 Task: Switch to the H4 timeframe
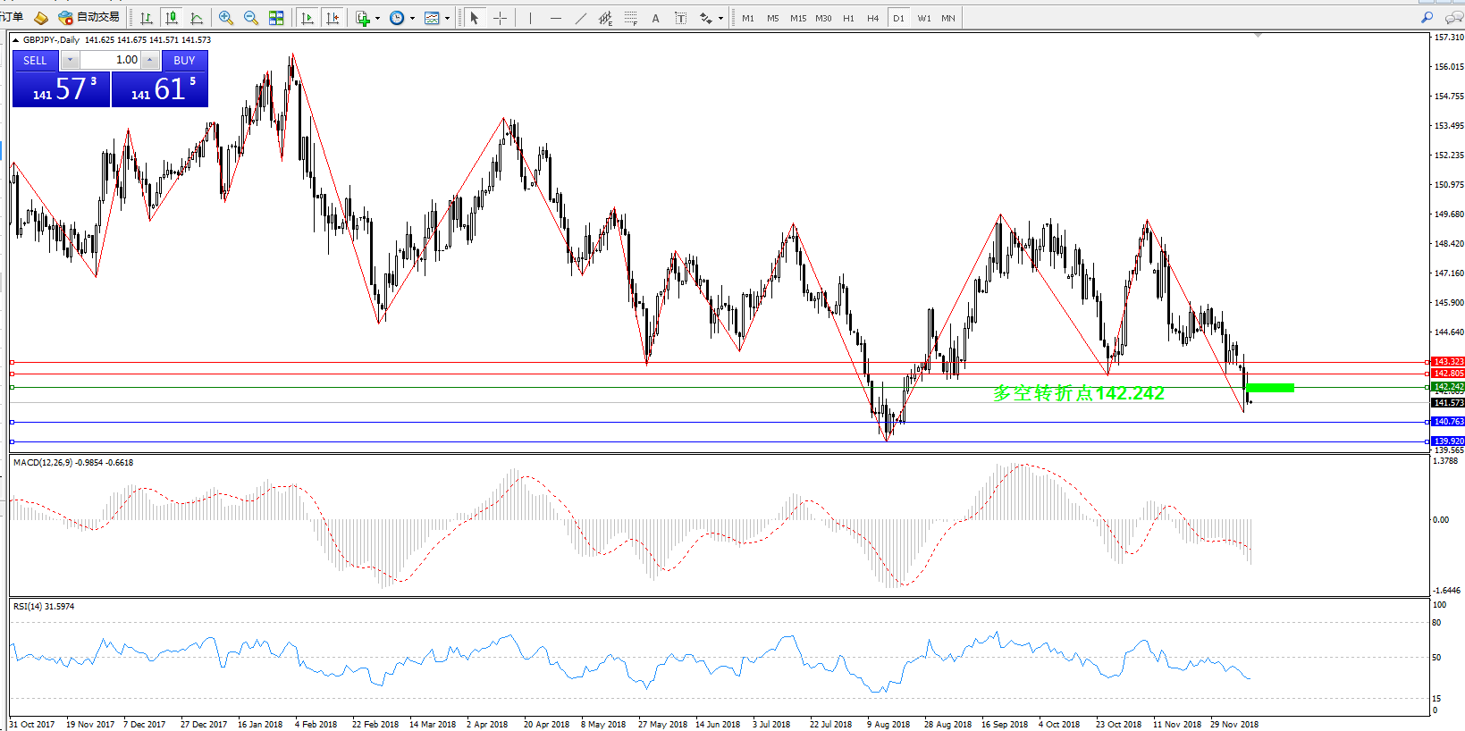873,18
